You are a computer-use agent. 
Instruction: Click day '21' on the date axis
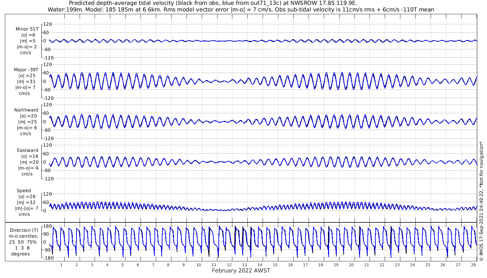coord(367,265)
